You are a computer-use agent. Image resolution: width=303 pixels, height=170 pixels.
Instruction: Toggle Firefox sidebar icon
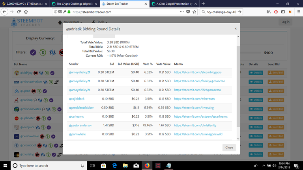click(283, 12)
